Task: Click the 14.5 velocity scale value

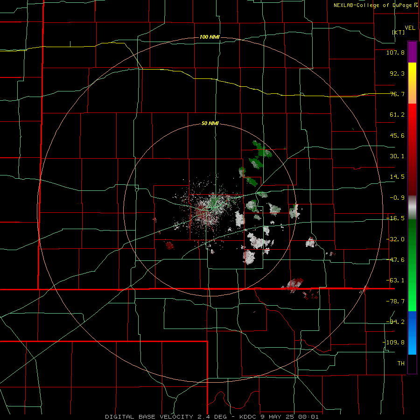Action: click(x=397, y=177)
